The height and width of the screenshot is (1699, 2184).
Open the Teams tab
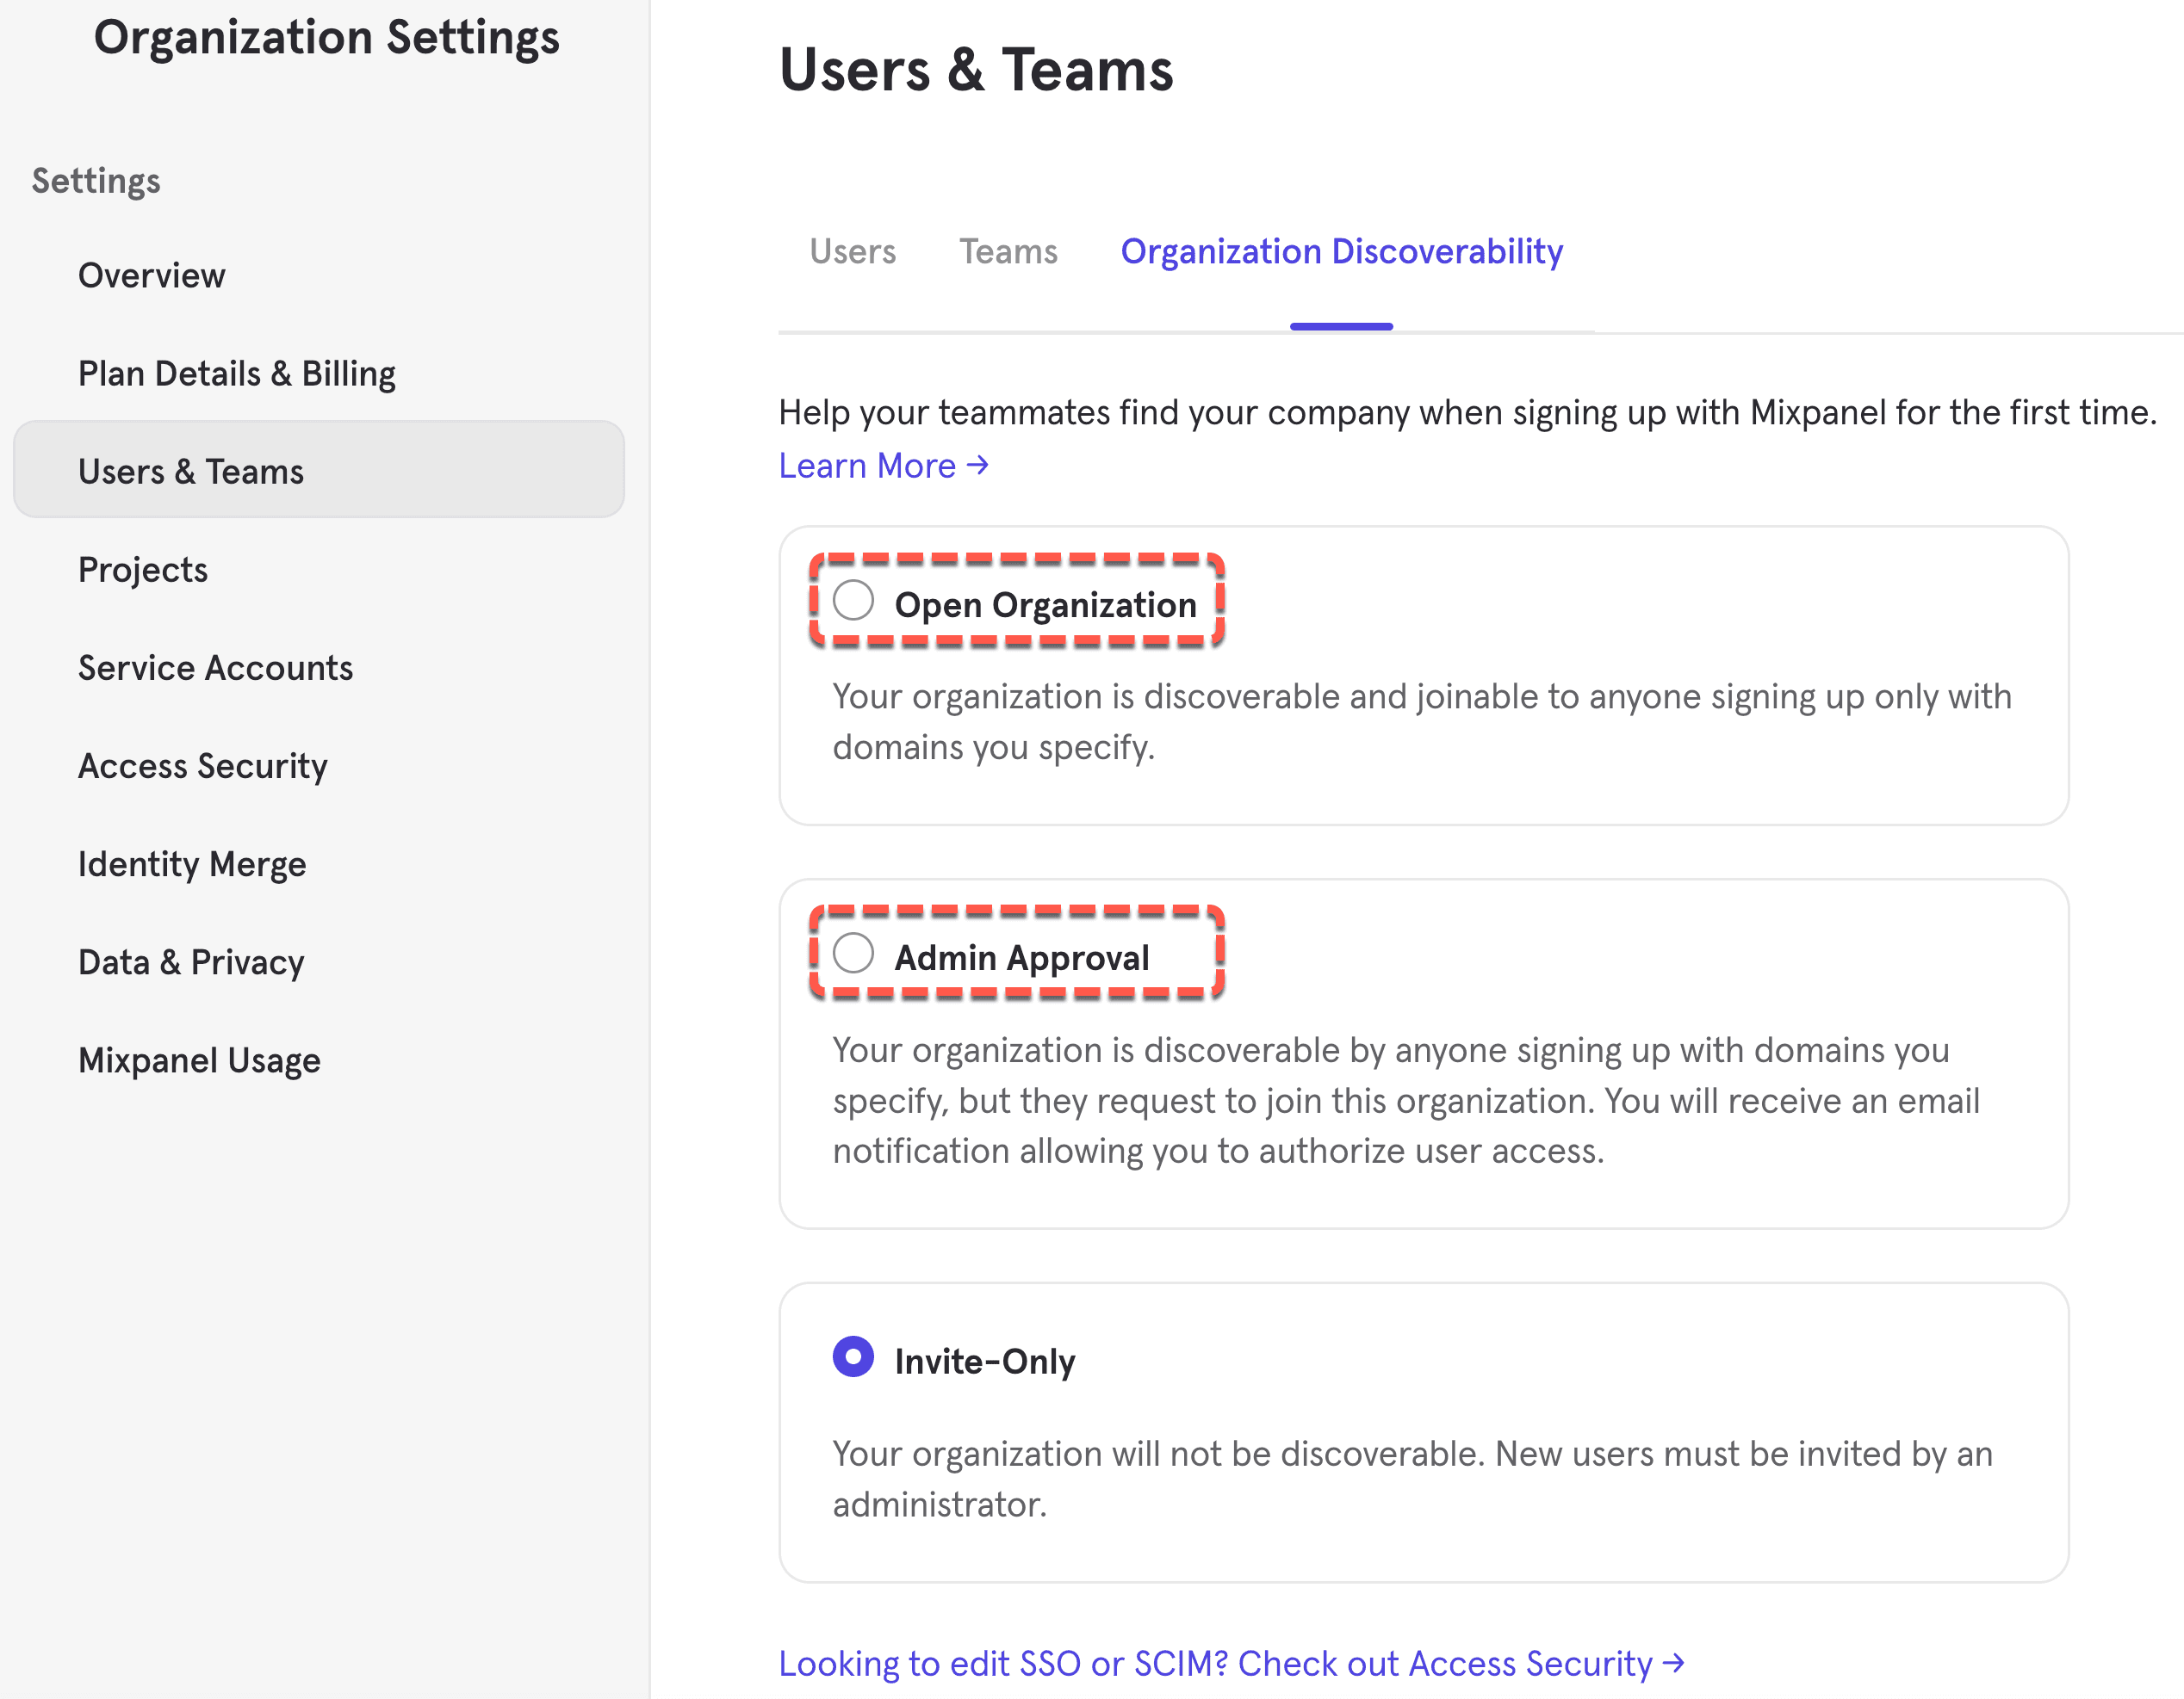[1008, 250]
